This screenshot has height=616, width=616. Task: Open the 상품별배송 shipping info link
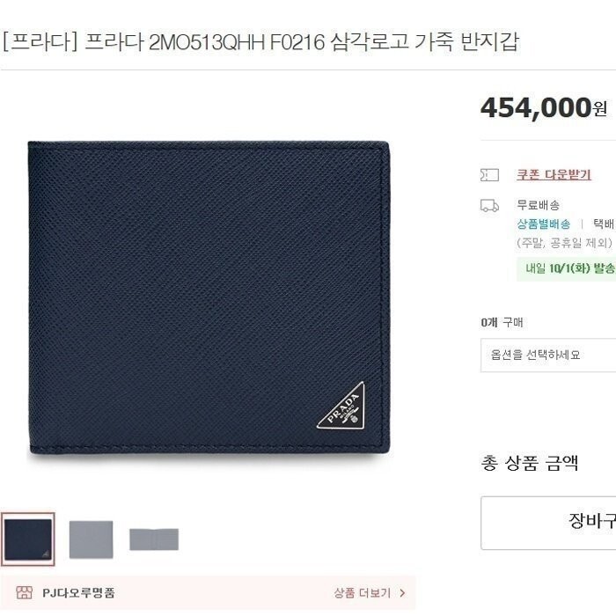point(543,224)
